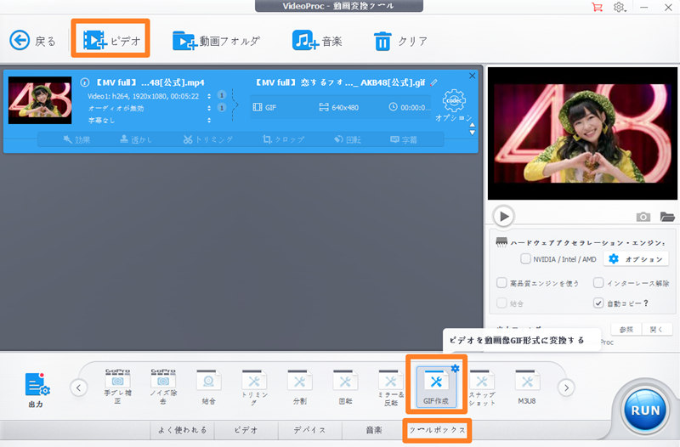
Task: Open the codec オプション gear icon
Action: click(454, 102)
